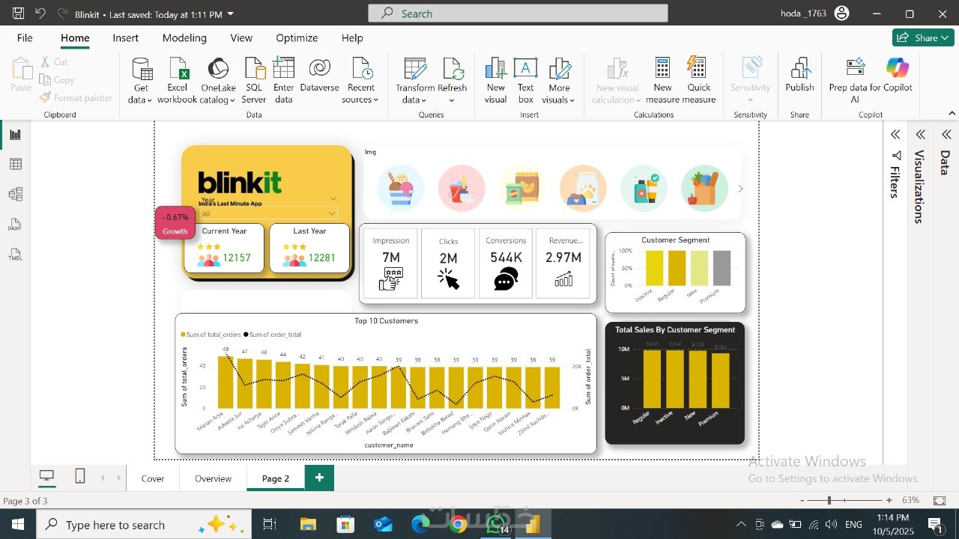959x539 pixels.
Task: Click the zoom slider handle
Action: tap(829, 500)
